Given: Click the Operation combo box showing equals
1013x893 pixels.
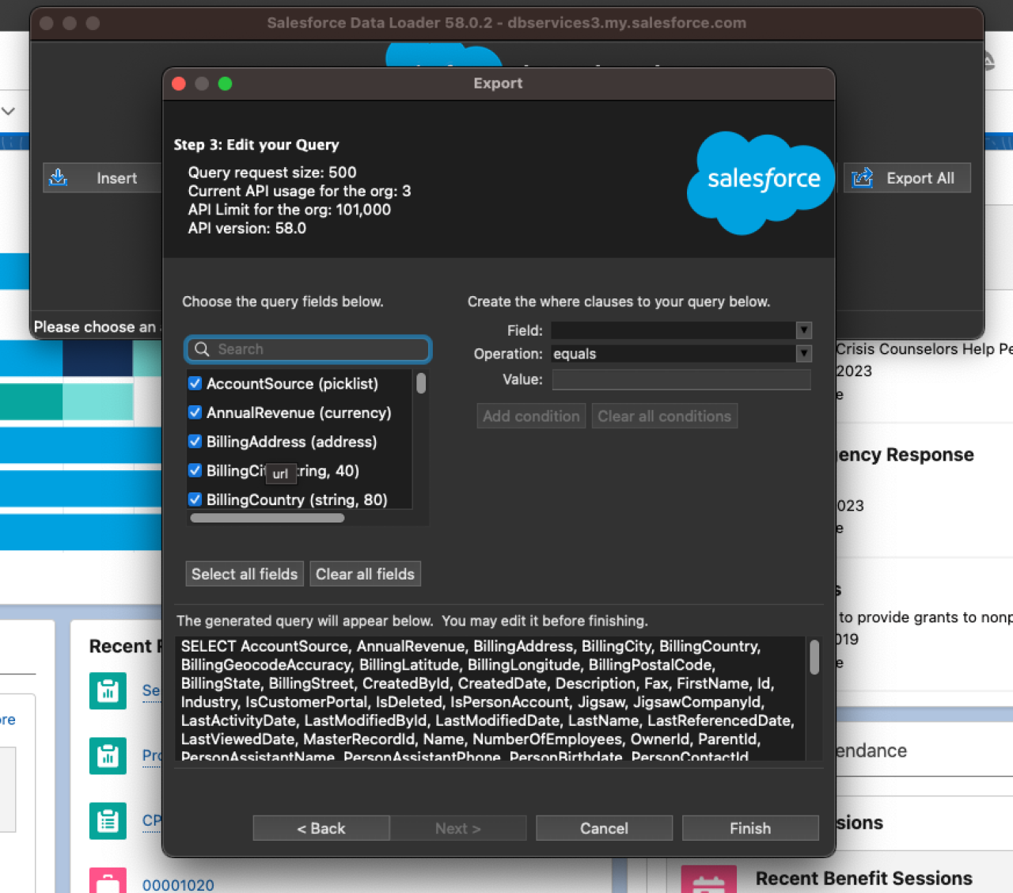Looking at the screenshot, I should tap(681, 354).
